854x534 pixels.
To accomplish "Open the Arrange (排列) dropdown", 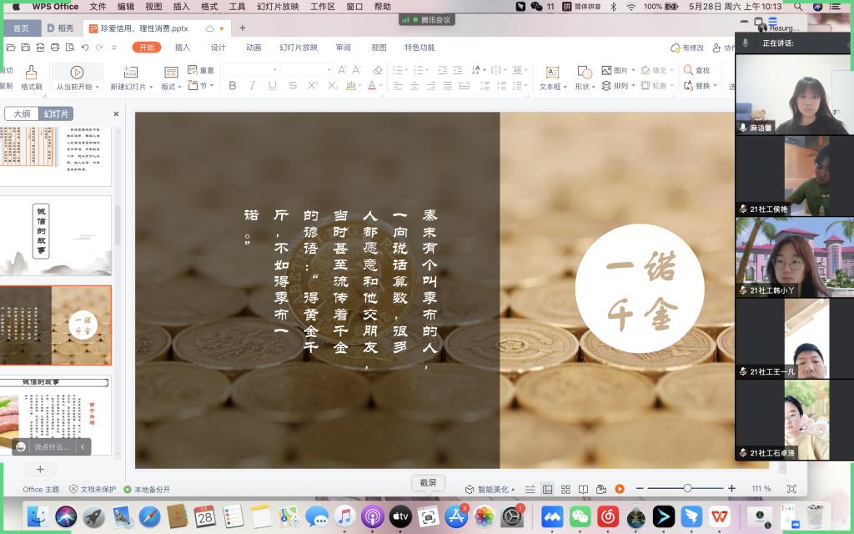I will click(x=620, y=86).
